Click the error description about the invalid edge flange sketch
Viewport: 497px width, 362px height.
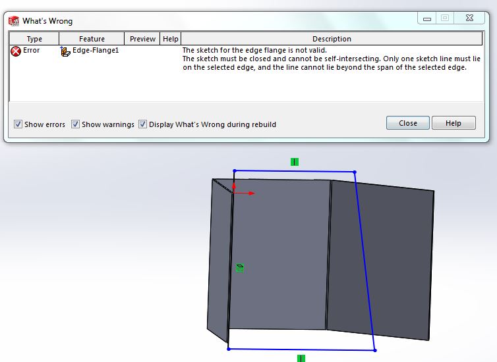[332, 59]
